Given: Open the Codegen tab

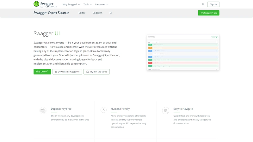Looking at the screenshot, I should tap(97, 13).
